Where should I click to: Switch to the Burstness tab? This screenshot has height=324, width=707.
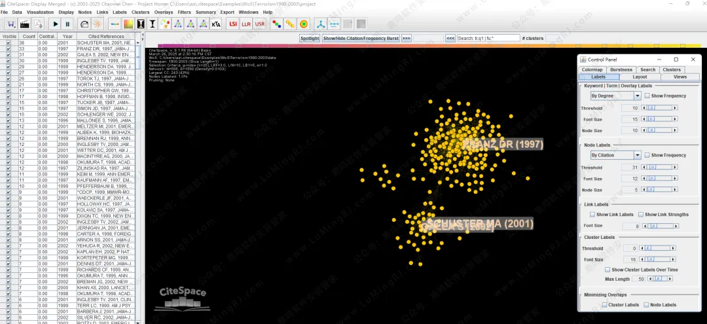point(621,69)
